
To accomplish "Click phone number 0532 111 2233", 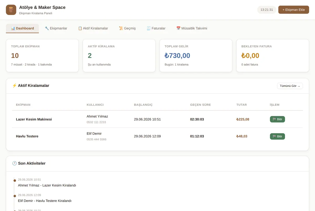I will (96, 122).
